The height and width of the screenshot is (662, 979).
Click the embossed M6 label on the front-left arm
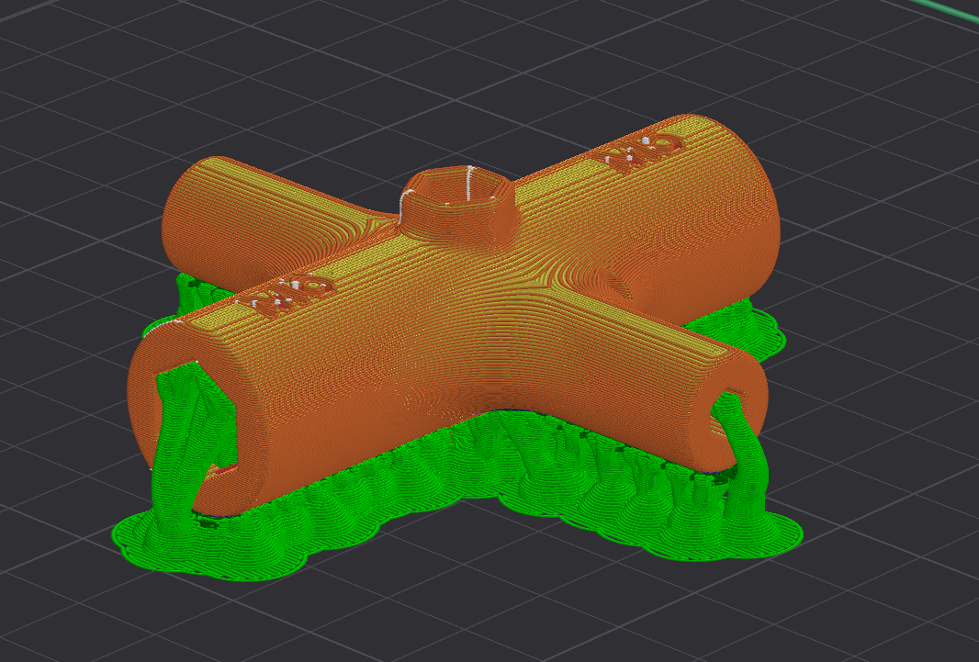tap(291, 294)
